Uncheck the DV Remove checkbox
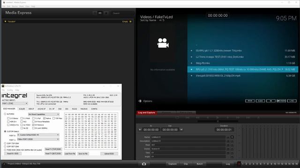 coord(33,125)
